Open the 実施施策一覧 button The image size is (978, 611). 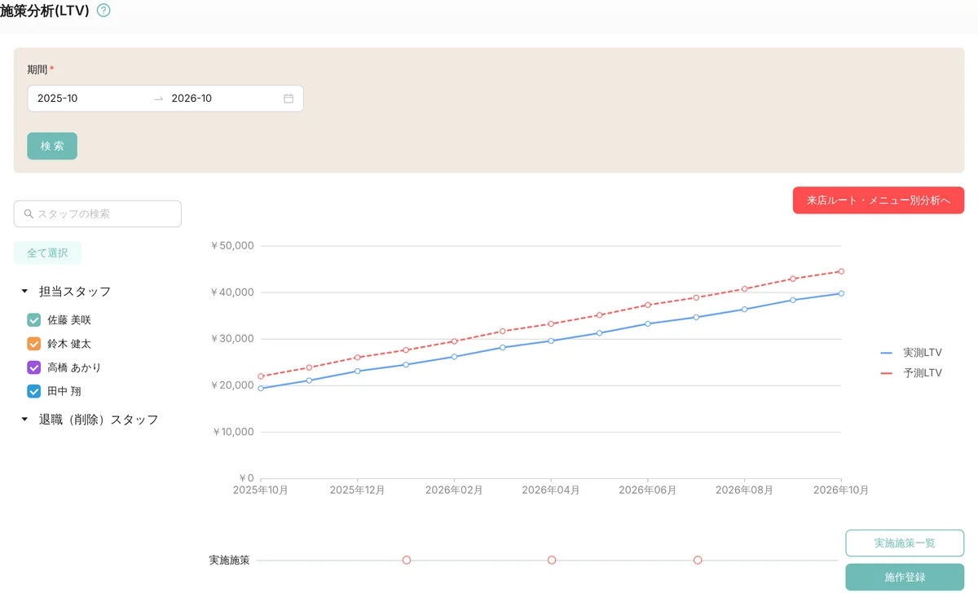pos(905,543)
